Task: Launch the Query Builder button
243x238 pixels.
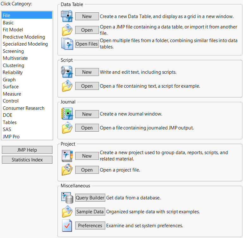Action: click(90, 197)
